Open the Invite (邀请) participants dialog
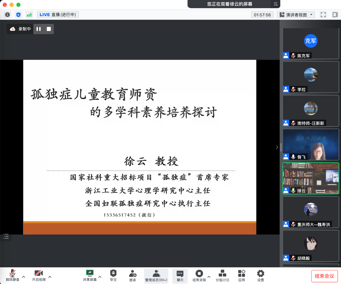This screenshot has height=284, width=341. click(x=132, y=276)
